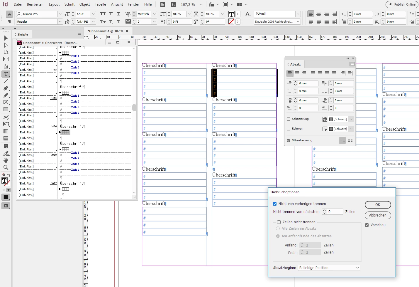The image size is (419, 287).
Task: Select the white arrow Direct Selection tool
Action: point(6,45)
